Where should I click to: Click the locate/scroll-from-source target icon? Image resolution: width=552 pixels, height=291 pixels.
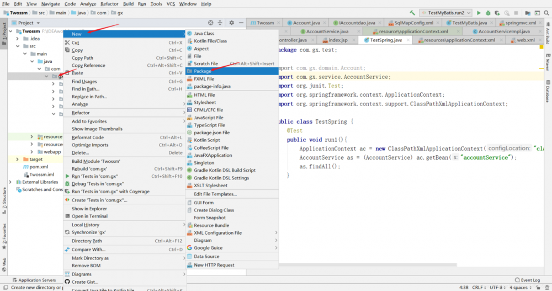210,23
